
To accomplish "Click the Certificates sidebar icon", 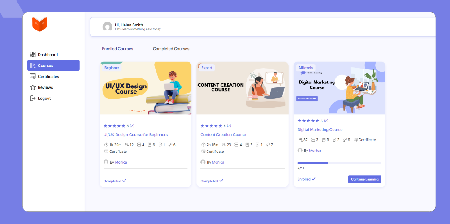I will [x=33, y=77].
